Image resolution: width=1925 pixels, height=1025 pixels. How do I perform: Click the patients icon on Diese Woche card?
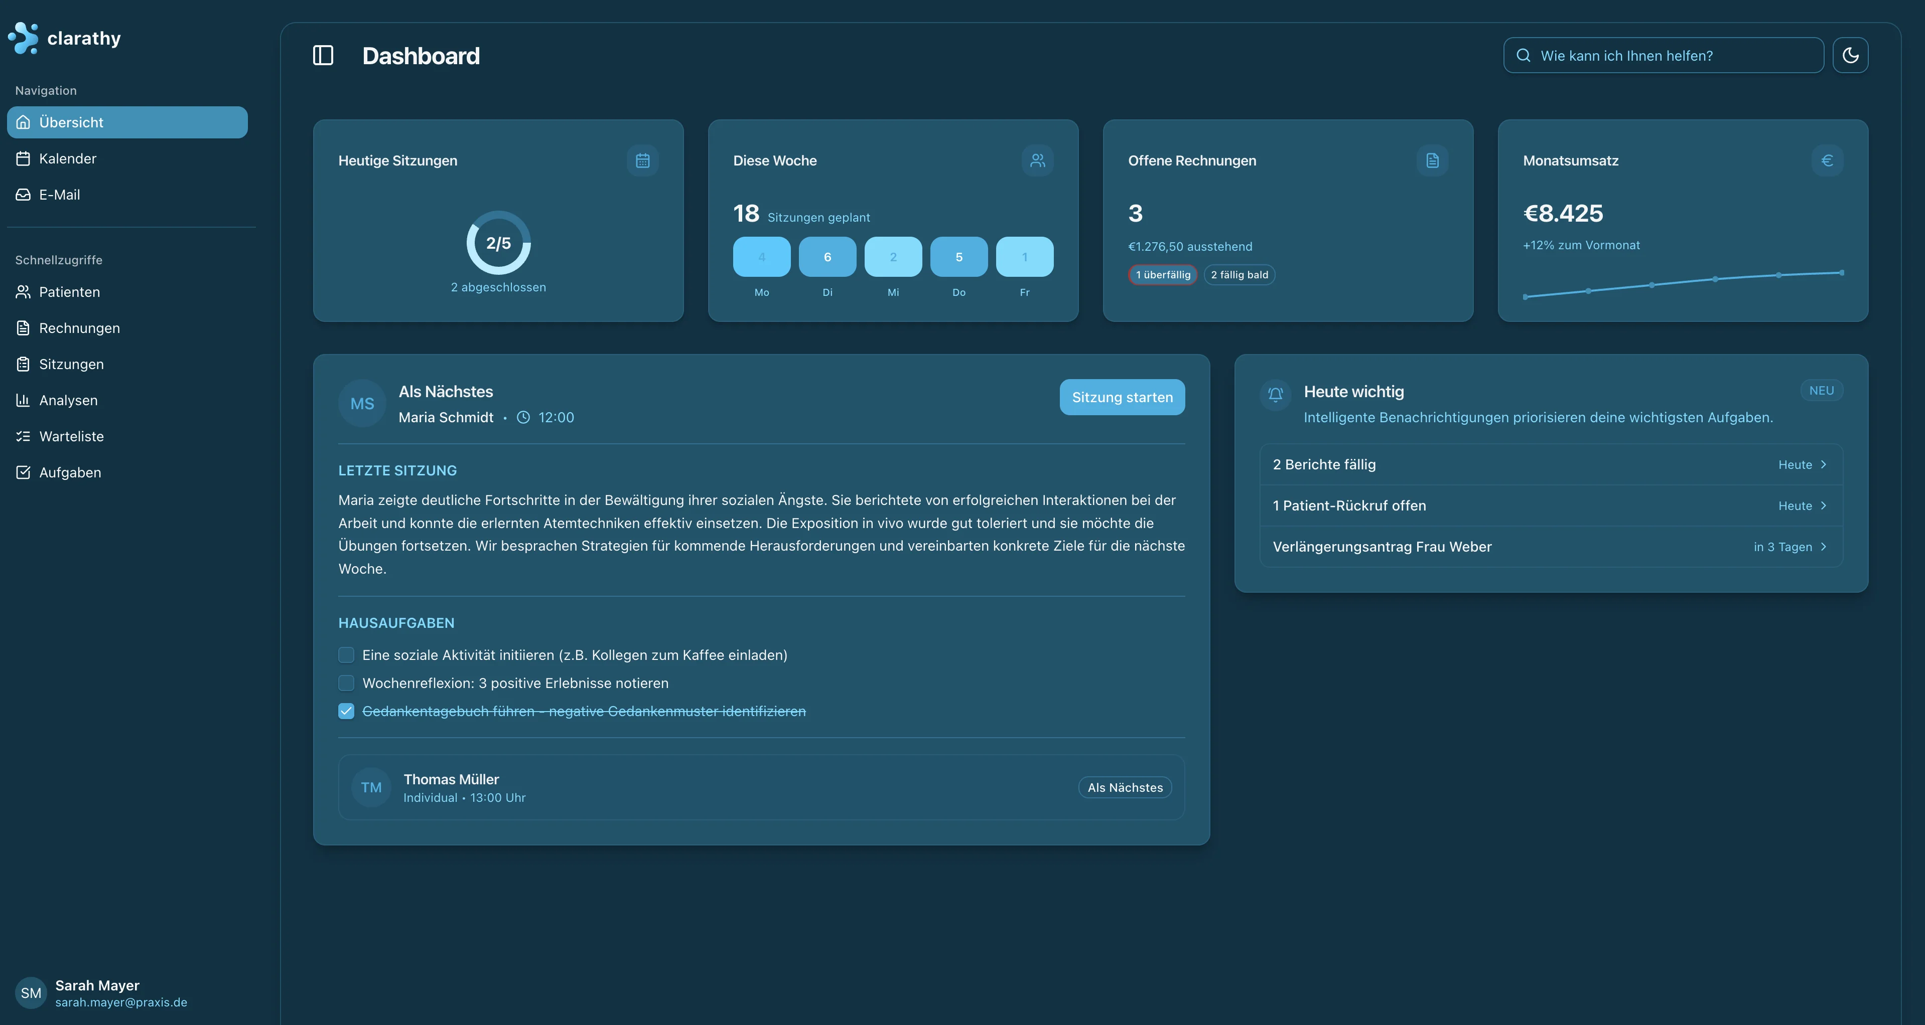(1037, 160)
